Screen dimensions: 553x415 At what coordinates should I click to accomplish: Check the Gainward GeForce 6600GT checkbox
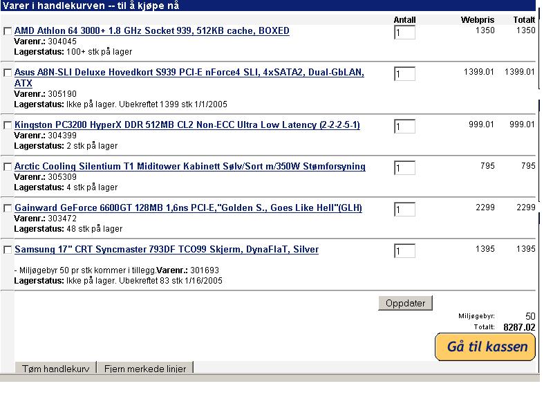(x=8, y=208)
